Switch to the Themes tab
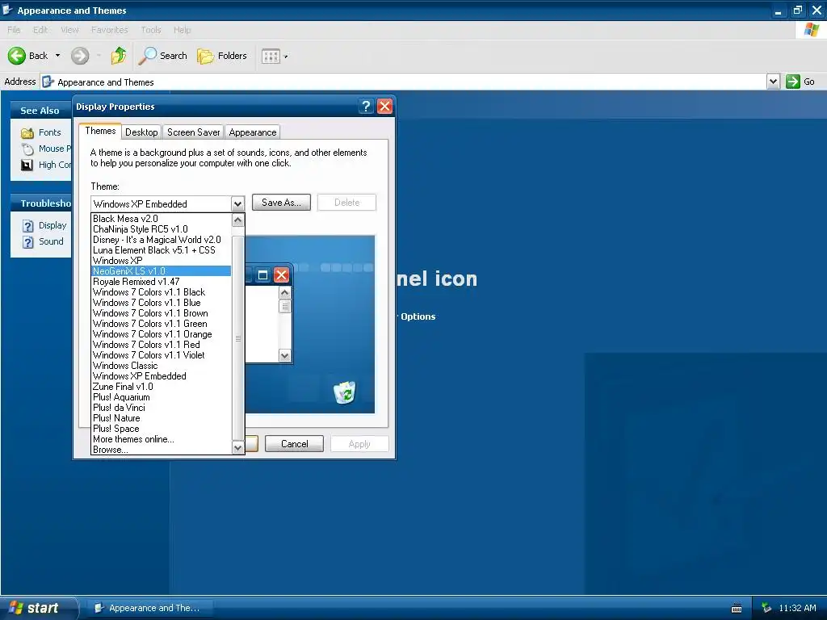Image resolution: width=827 pixels, height=620 pixels. pos(100,131)
